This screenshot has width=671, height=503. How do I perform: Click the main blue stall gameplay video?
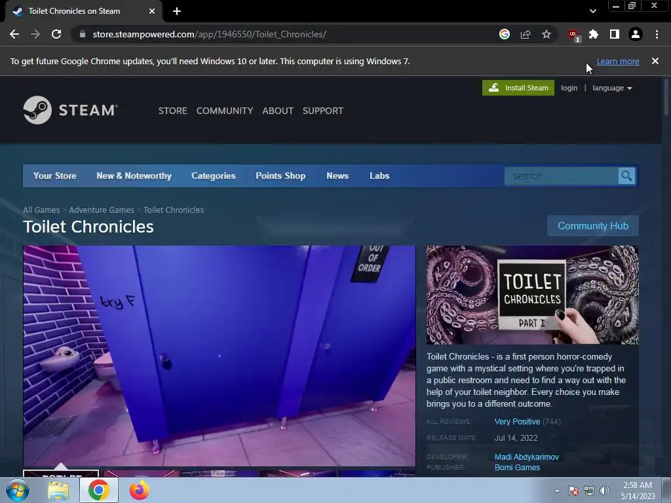coord(219,356)
